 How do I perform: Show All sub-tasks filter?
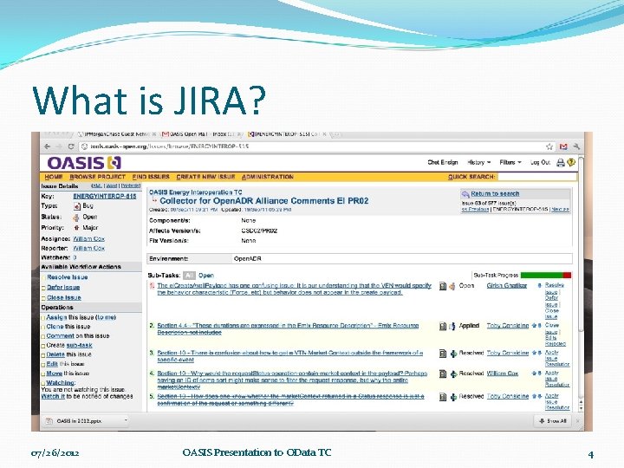[x=189, y=276]
